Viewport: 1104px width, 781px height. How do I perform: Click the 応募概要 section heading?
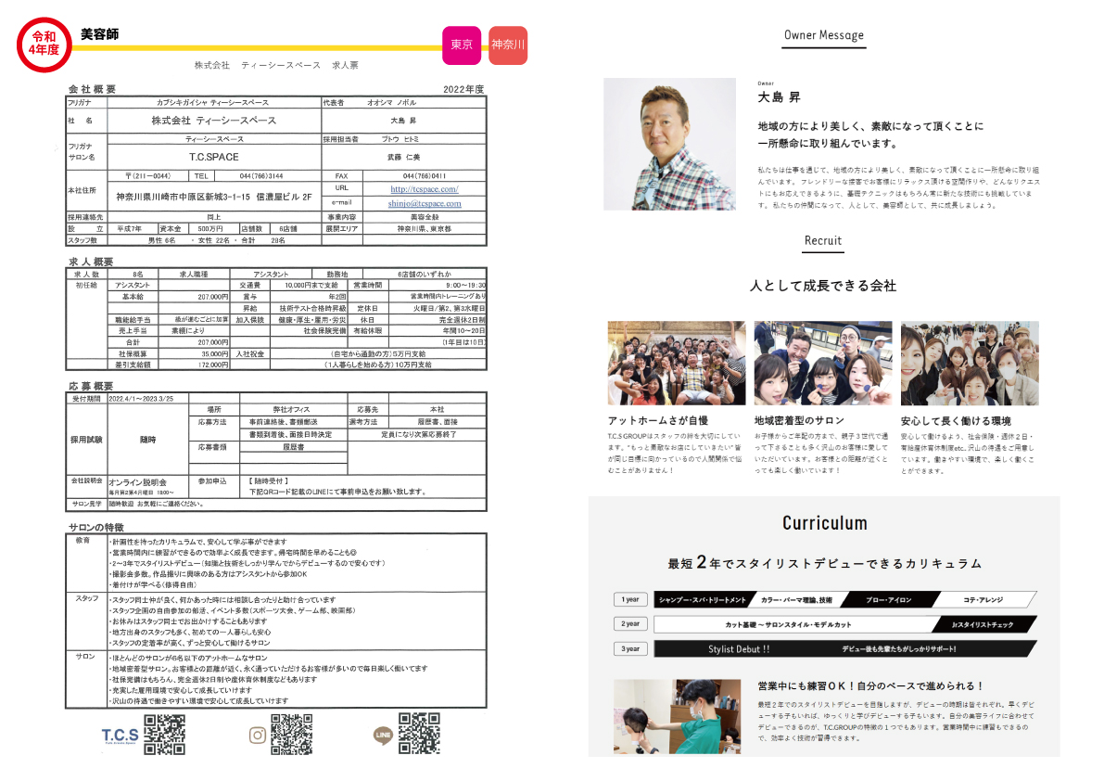91,386
